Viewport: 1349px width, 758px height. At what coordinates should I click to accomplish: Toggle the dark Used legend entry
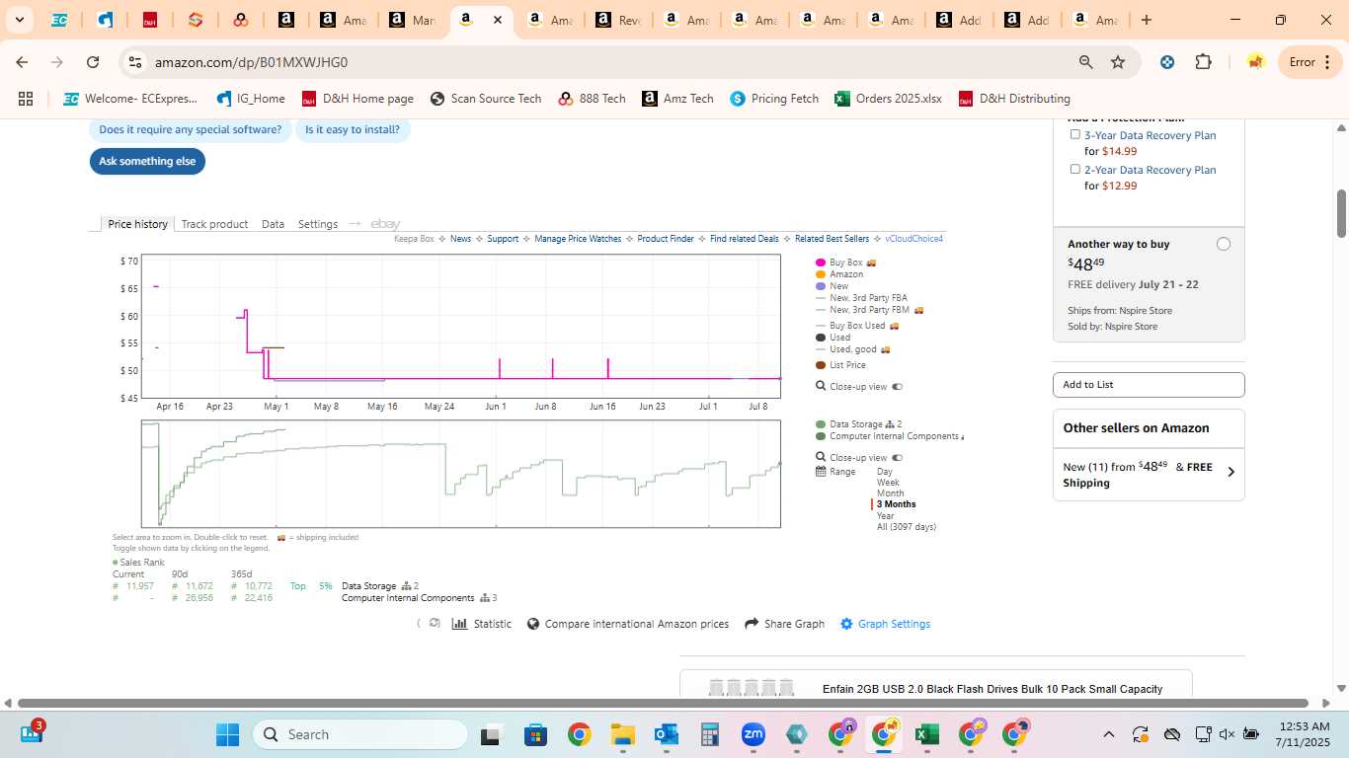pos(833,338)
